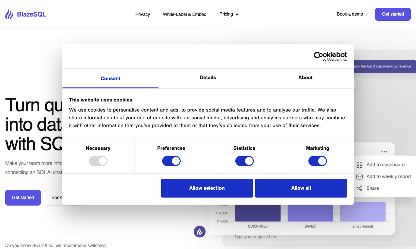Click the Share nodes icon
Screen dimensions: 416x249
pos(359,188)
